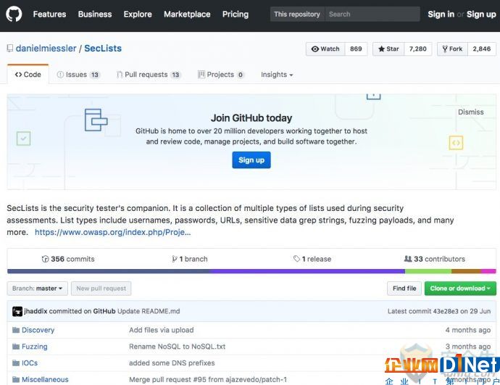Screen dimensions: 500x385
Task: Open the SecLists repository name link
Action: pyautogui.click(x=103, y=49)
